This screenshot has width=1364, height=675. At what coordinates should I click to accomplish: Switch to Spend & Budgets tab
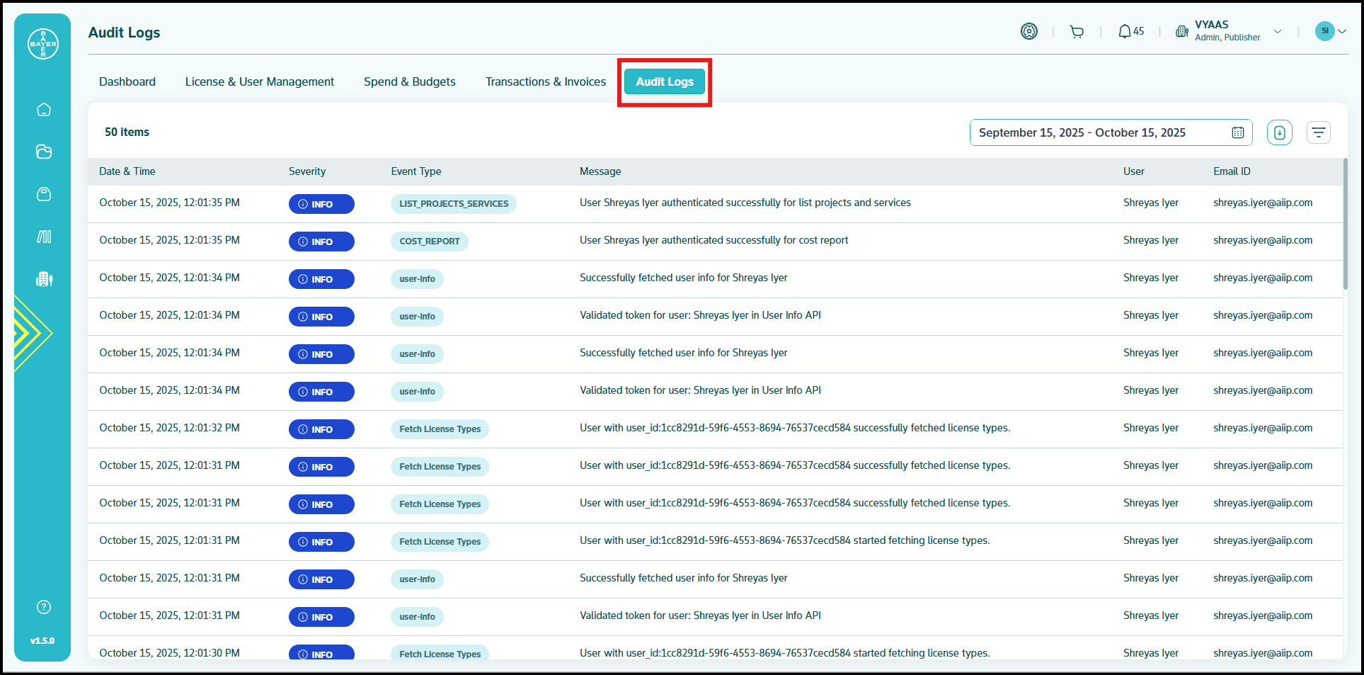tap(409, 81)
